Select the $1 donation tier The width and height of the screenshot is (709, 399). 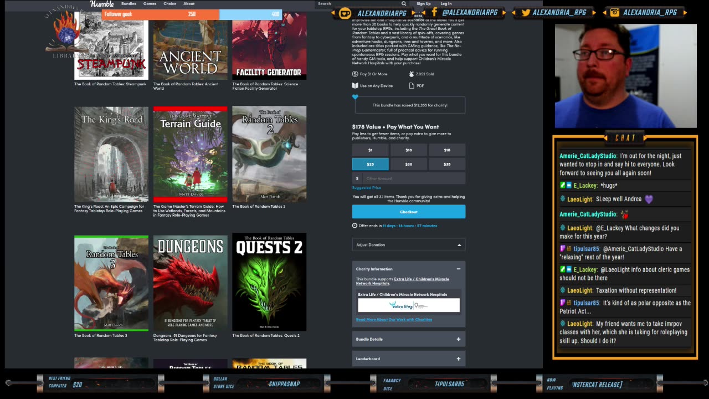point(370,150)
